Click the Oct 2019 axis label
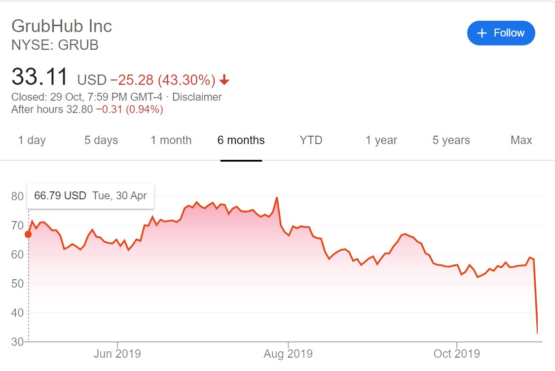Image resolution: width=555 pixels, height=371 pixels. click(x=457, y=354)
